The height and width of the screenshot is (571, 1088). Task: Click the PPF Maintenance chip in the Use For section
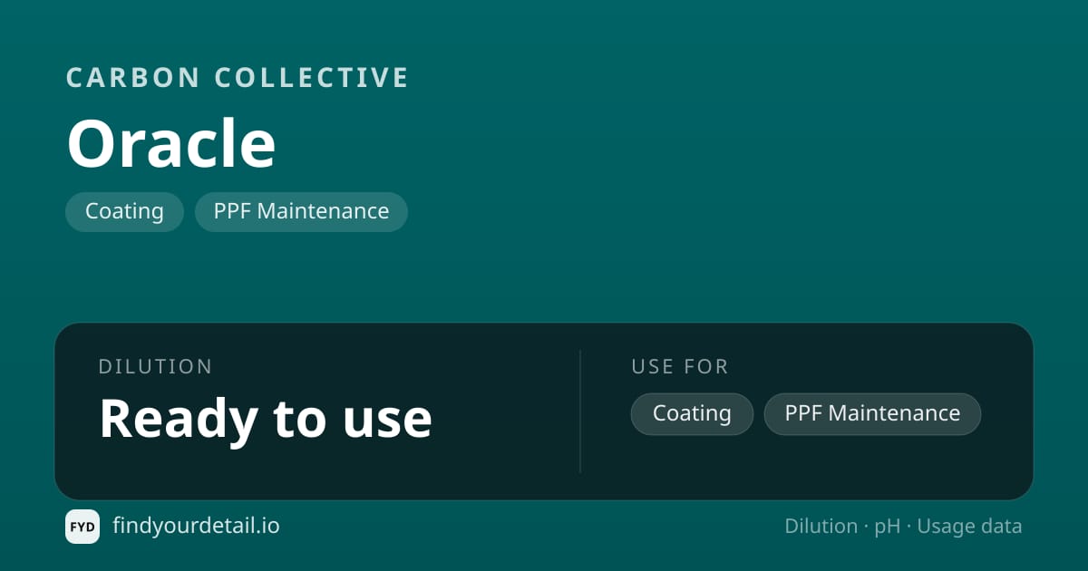(x=872, y=413)
